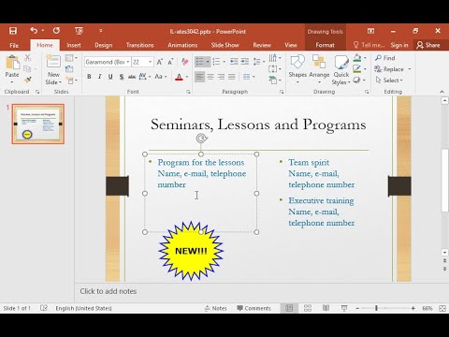Screen dimensions: 449x337
Task: Switch to Slide Sorter view icon
Action: coord(308,308)
